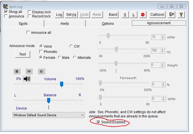Image resolution: width=193 pixels, height=134 pixels.
Task: Click the L toolbar button
Action: click(x=133, y=15)
